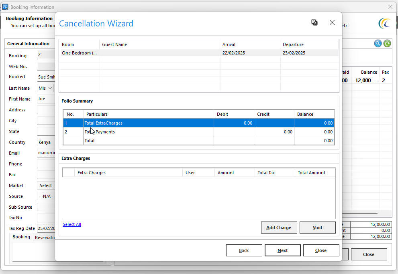
Task: Click the Select All link
Action: (x=72, y=224)
